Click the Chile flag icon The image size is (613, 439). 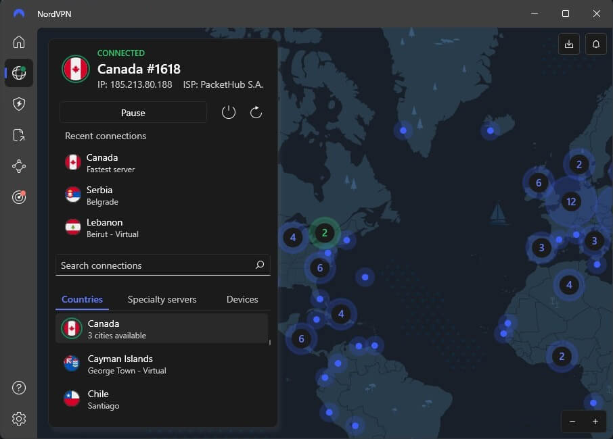point(72,398)
